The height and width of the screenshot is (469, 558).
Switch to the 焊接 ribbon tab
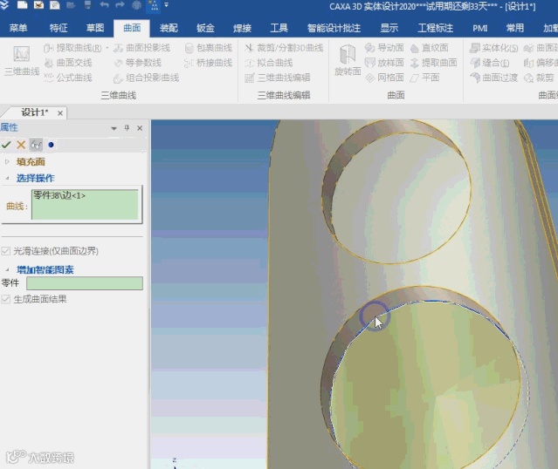coord(243,28)
